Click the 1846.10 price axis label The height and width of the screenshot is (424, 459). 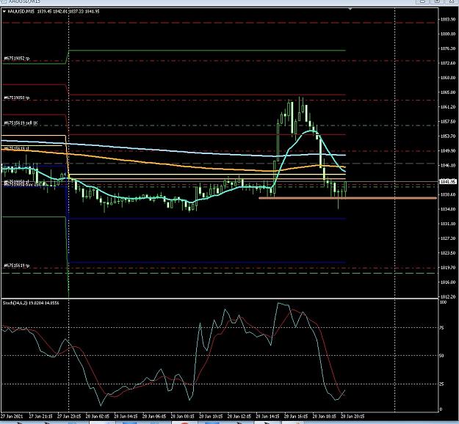tap(448, 166)
